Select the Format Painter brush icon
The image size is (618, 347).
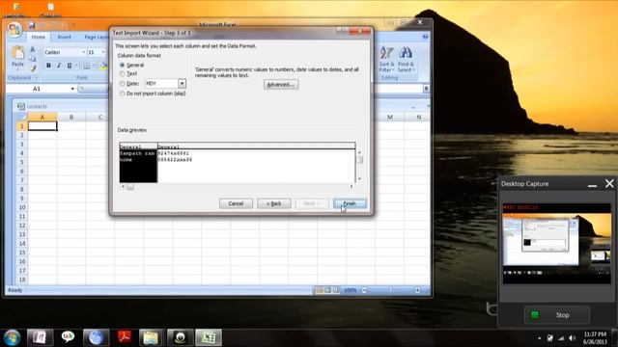click(33, 68)
